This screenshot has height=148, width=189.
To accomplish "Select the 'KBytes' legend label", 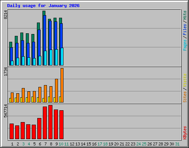I will [x=185, y=133].
